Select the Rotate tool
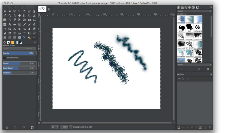 point(10,20)
